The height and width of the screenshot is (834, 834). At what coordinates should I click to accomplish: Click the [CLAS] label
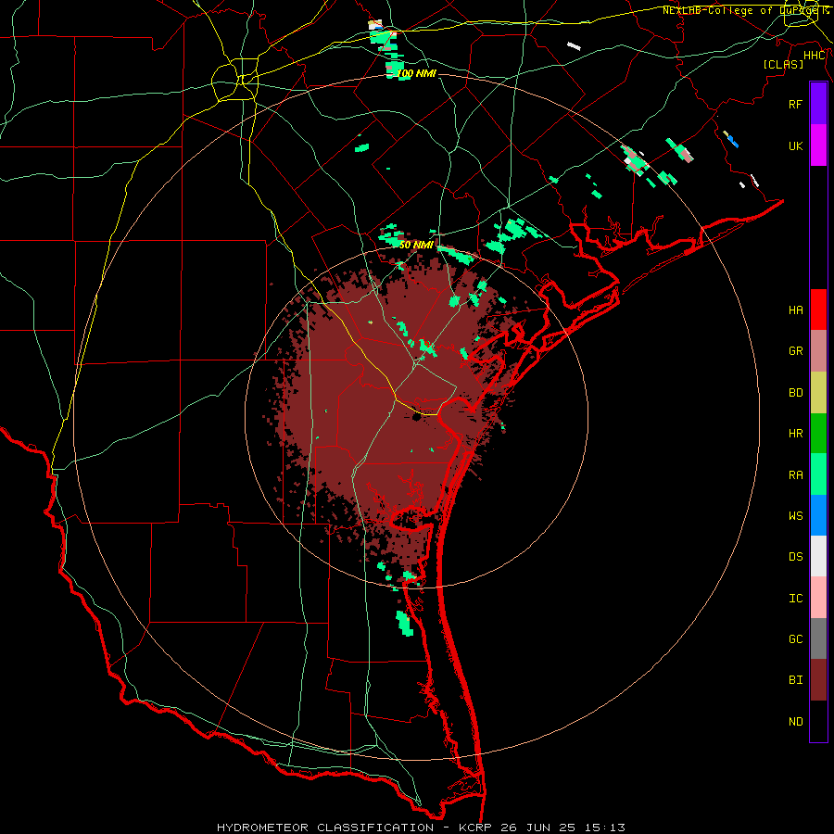coord(783,64)
